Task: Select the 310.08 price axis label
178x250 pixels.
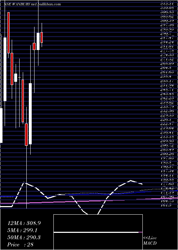Action: coord(167,7)
